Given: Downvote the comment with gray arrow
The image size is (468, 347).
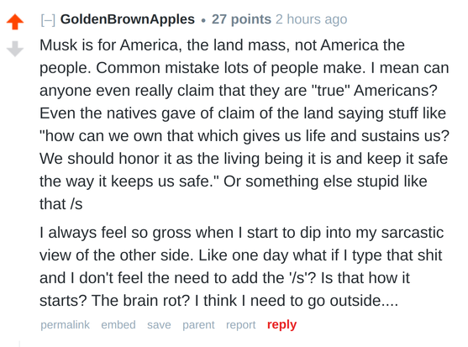Looking at the screenshot, I should (x=15, y=49).
